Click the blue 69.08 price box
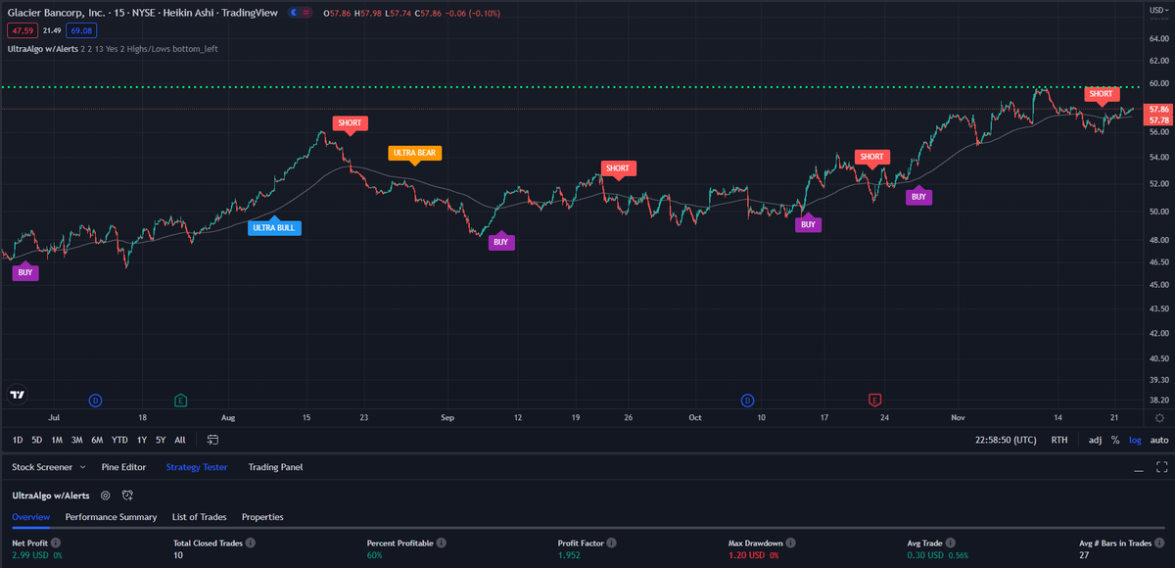 [x=80, y=30]
